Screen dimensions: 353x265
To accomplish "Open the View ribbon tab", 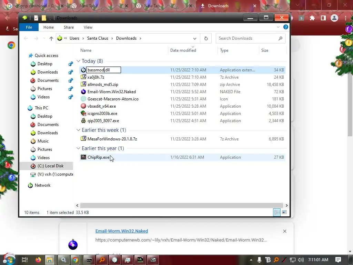I will pyautogui.click(x=88, y=27).
